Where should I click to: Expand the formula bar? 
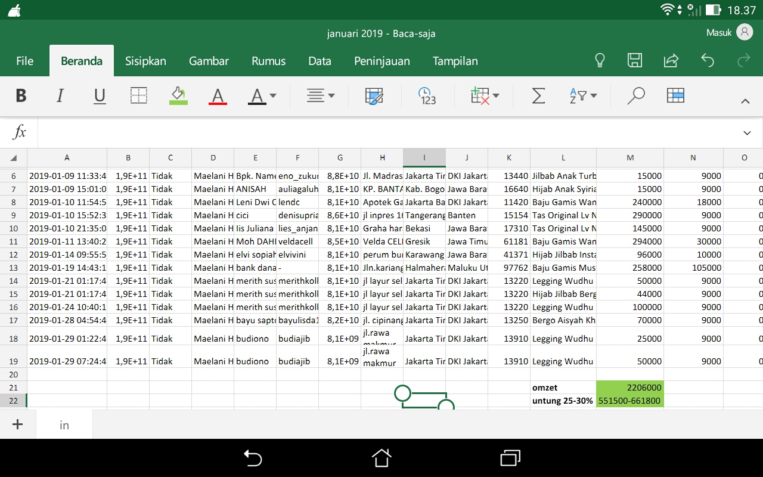pyautogui.click(x=748, y=133)
